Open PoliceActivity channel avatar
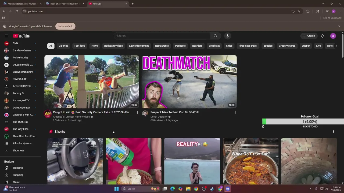The width and height of the screenshot is (344, 193). click(x=6, y=58)
